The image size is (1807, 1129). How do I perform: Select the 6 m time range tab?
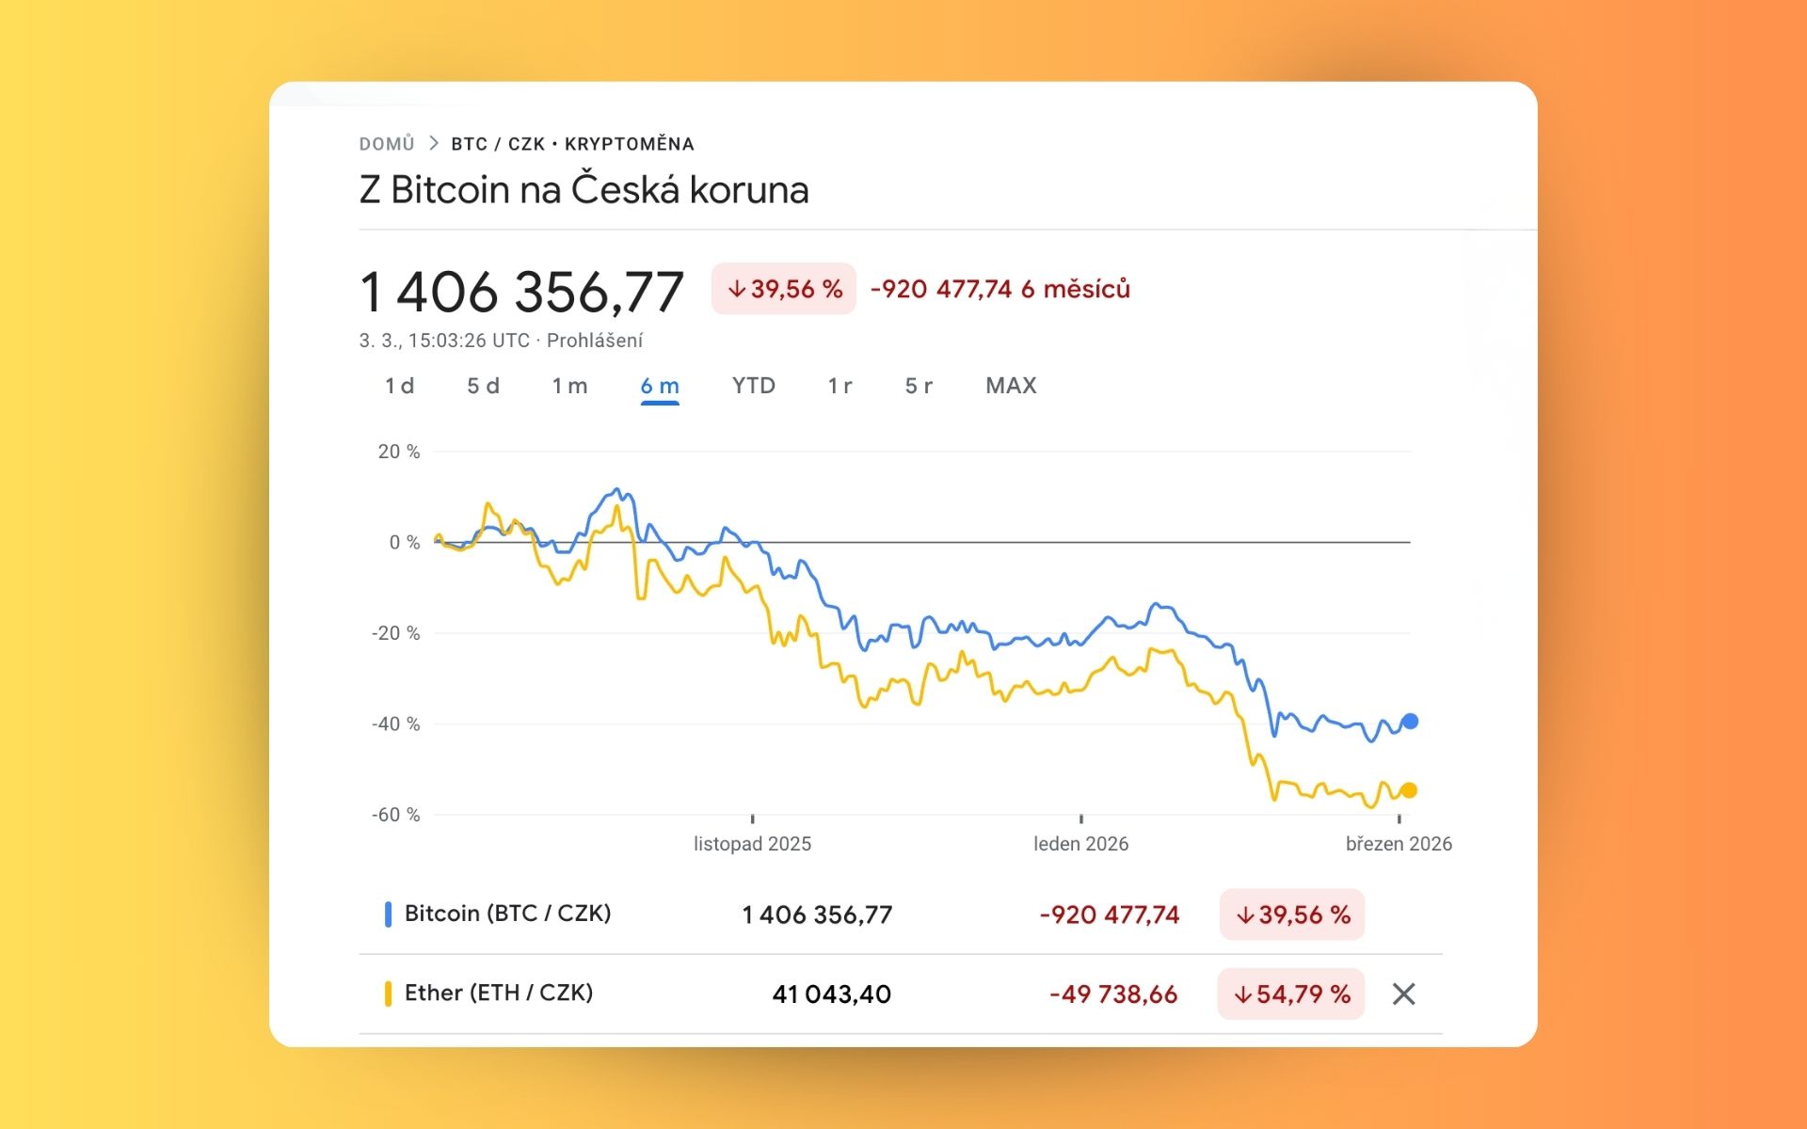660,386
